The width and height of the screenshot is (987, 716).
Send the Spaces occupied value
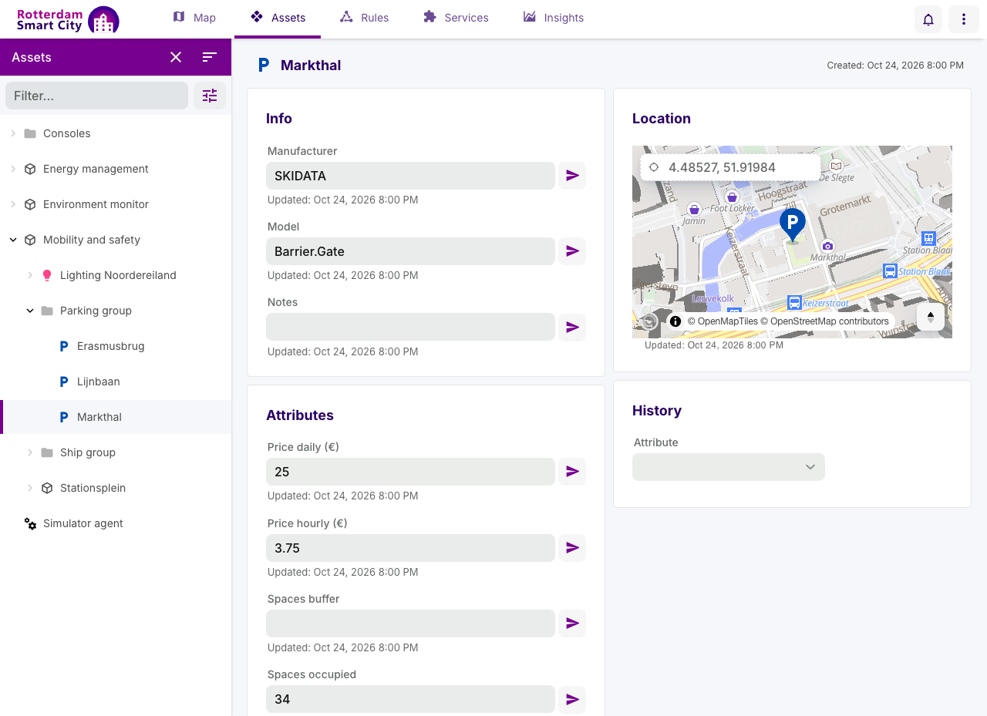pos(572,699)
